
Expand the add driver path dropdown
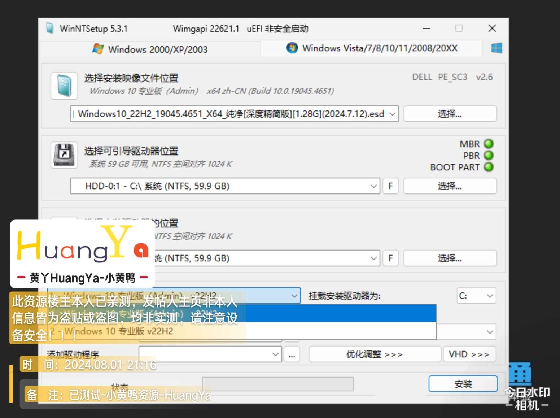[x=275, y=354]
